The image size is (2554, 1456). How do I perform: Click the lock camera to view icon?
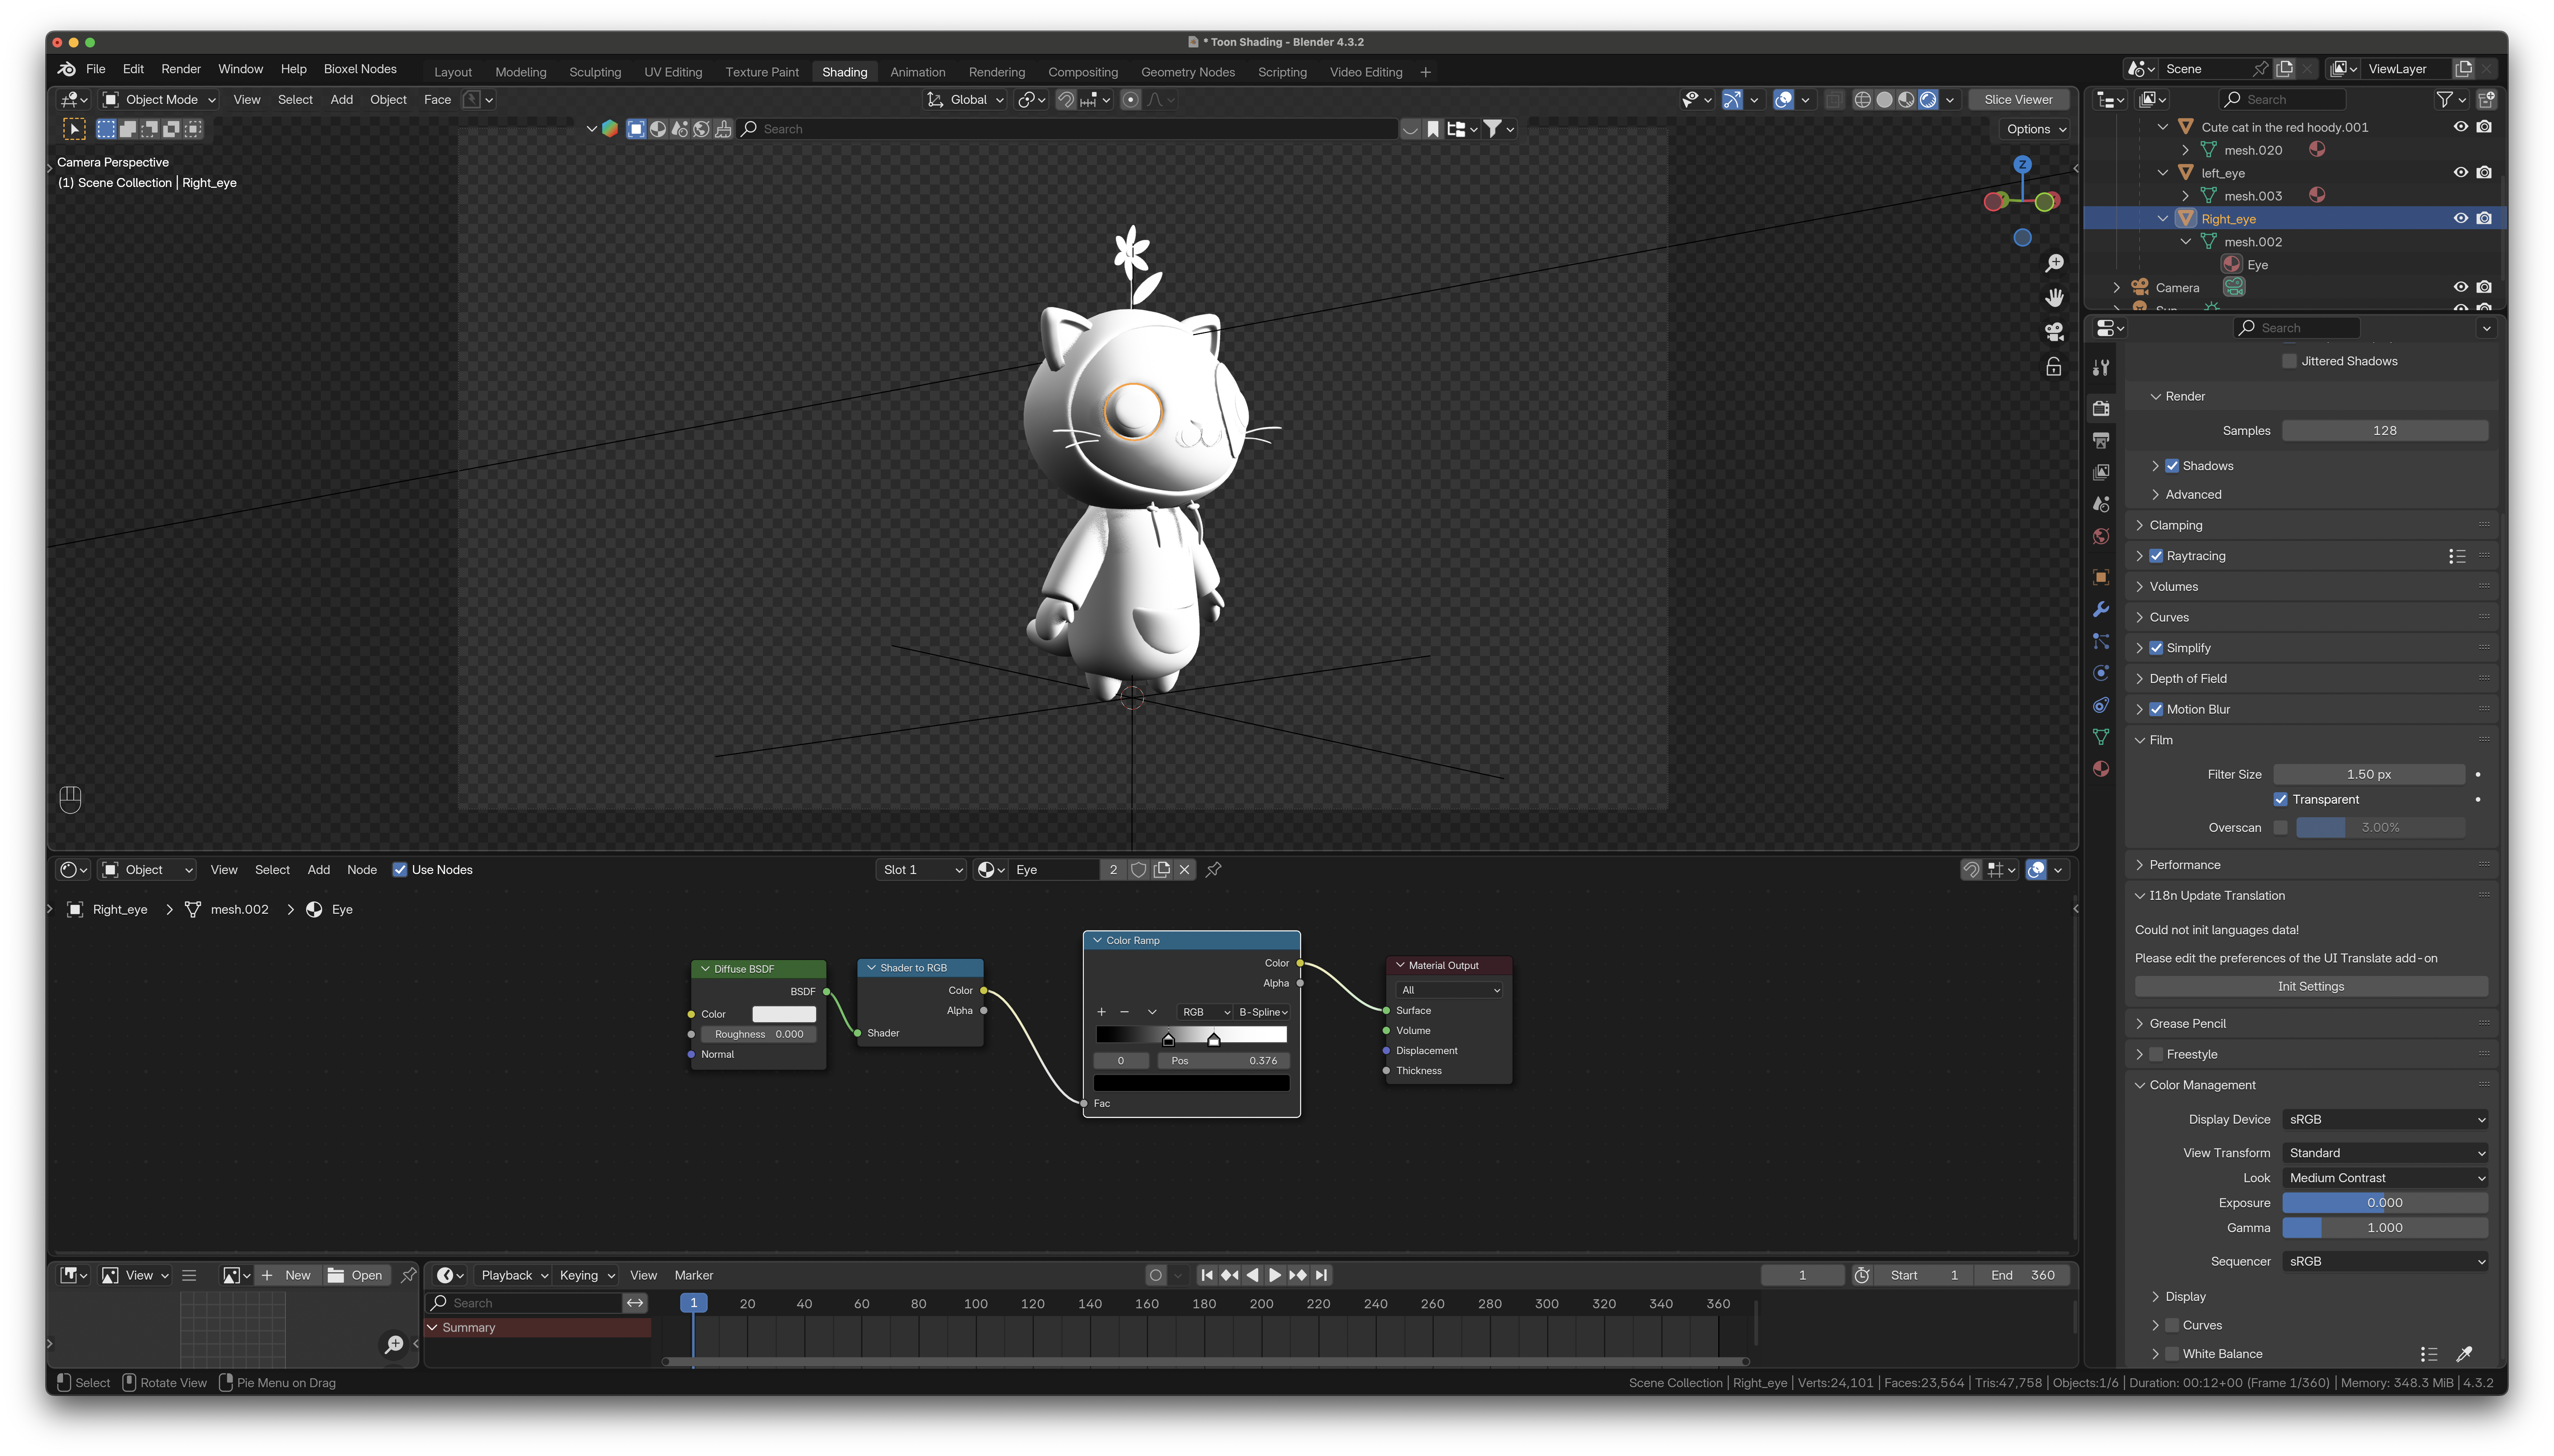click(2054, 367)
